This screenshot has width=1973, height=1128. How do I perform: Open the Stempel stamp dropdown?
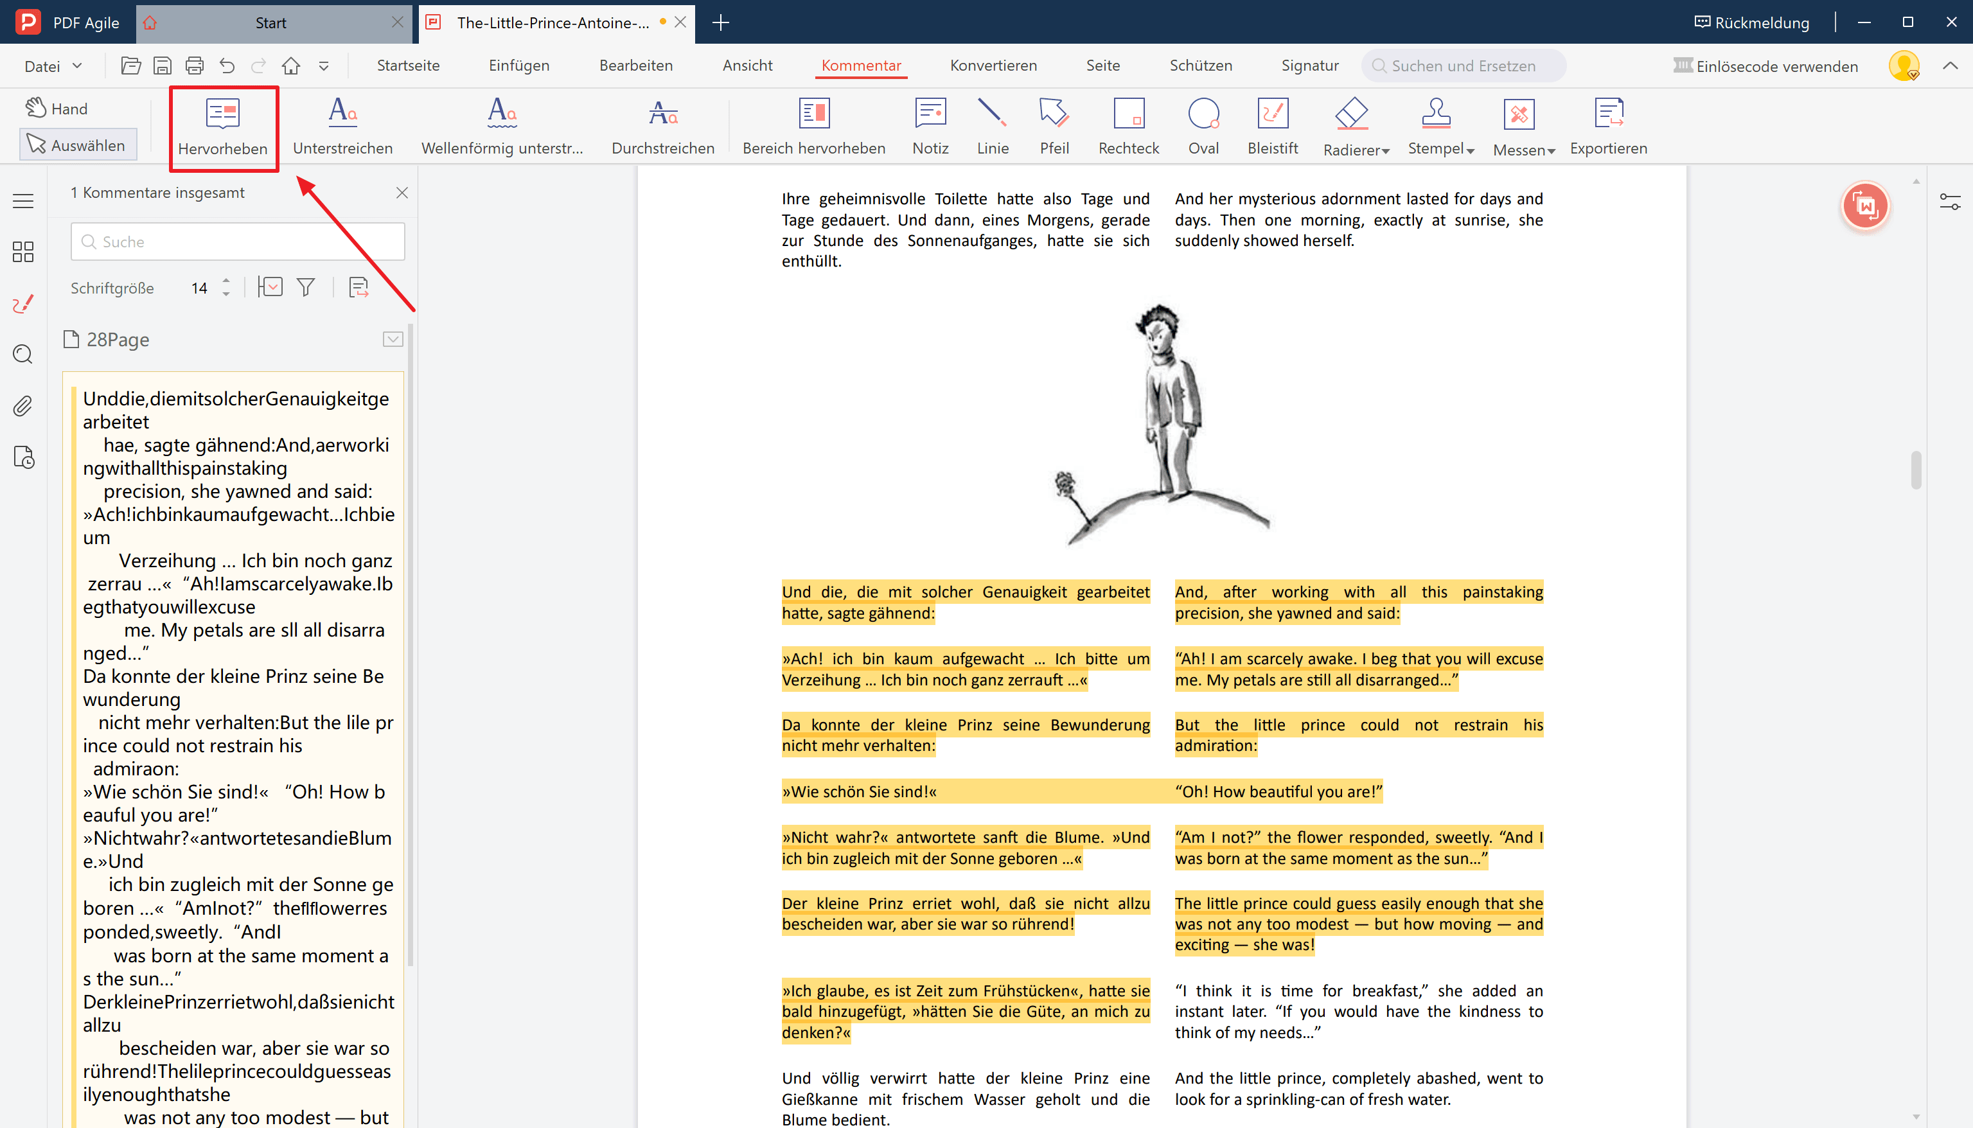pos(1440,127)
